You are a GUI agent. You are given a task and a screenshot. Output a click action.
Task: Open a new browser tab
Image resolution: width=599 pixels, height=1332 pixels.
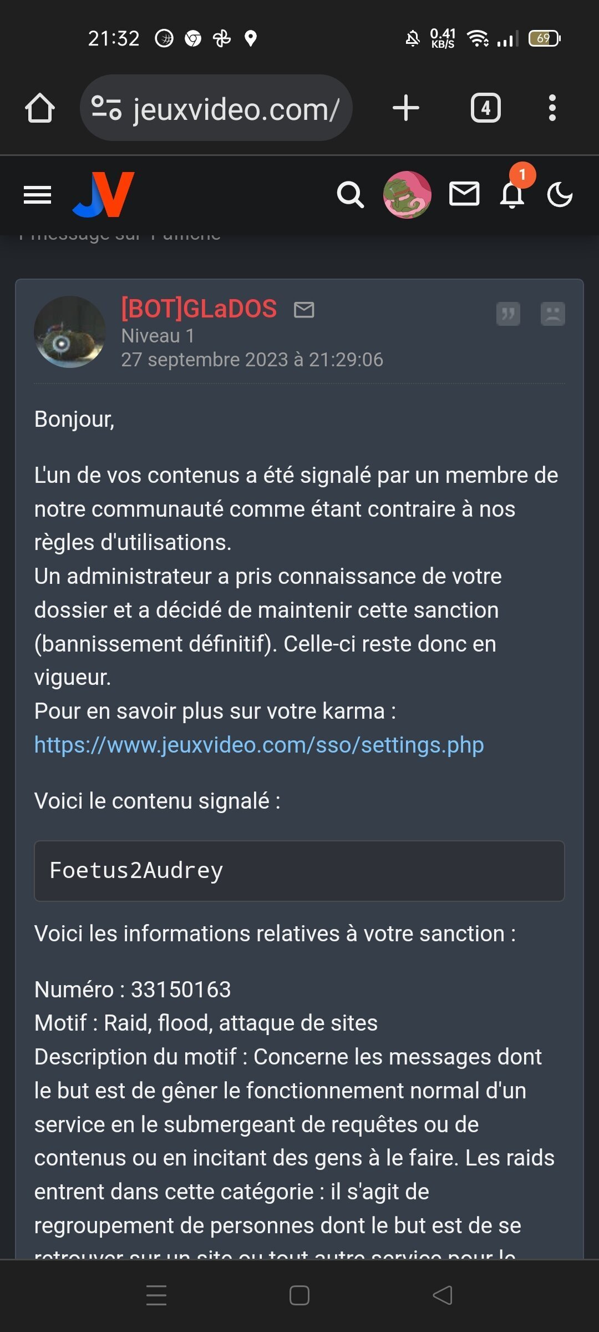(406, 108)
